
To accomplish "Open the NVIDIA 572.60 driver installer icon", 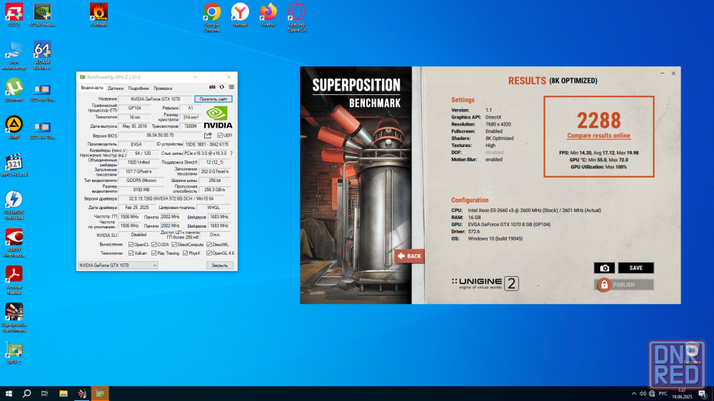I will (42, 14).
